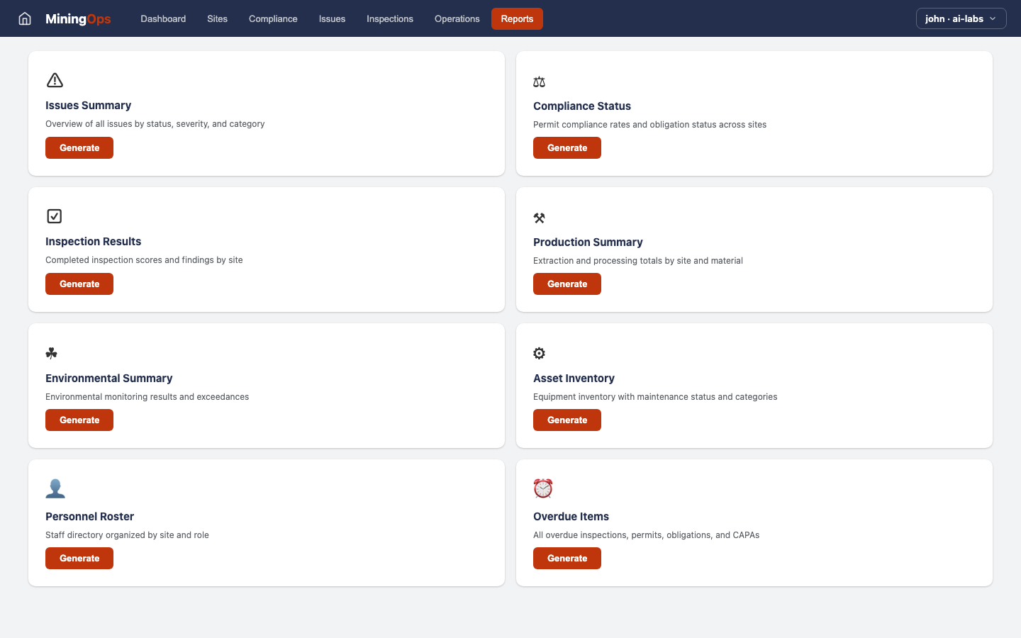Click the clover icon above Environmental Summary
The image size is (1021, 638).
click(50, 352)
